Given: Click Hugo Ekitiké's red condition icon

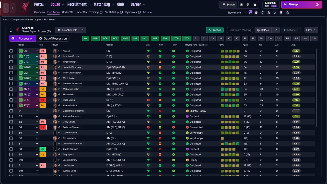Looking at the screenshot, I should tap(148, 100).
